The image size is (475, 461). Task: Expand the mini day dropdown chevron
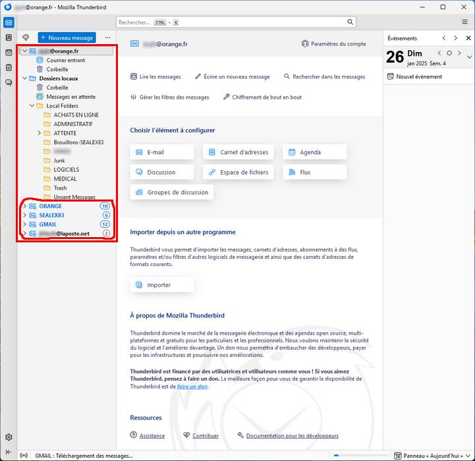pyautogui.click(x=469, y=57)
